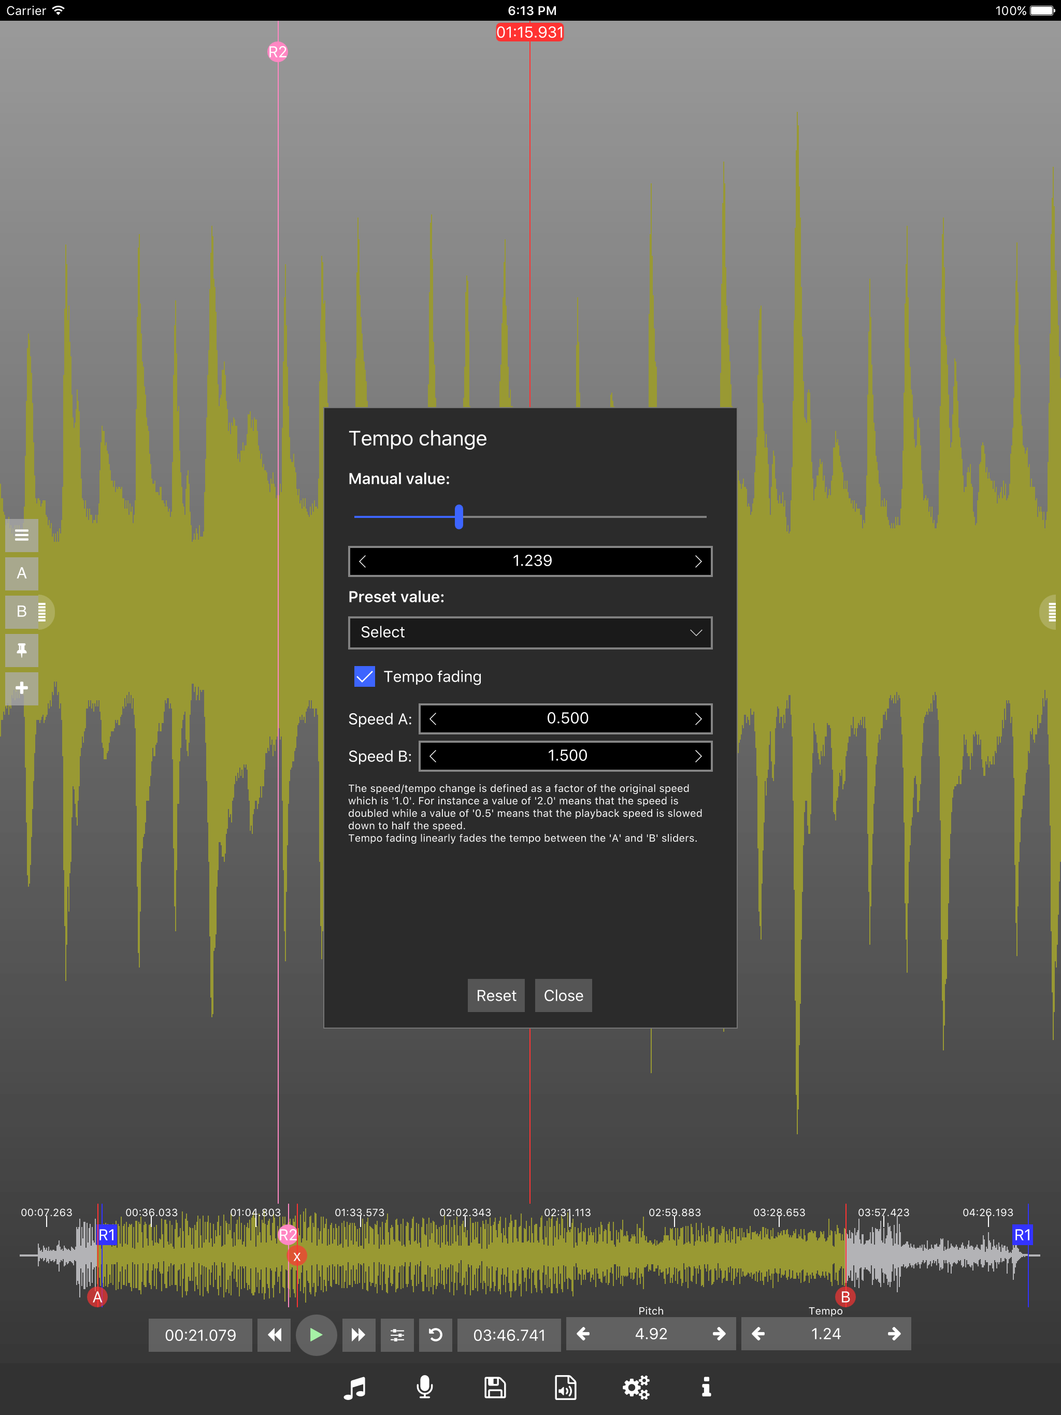The height and width of the screenshot is (1415, 1061).
Task: Click the 02:02.343 time tick label
Action: [x=465, y=1212]
